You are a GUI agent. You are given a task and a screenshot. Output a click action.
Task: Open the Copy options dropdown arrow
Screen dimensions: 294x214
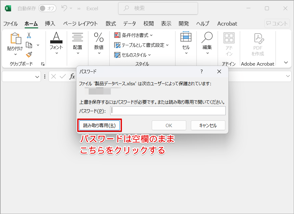pos(38,45)
